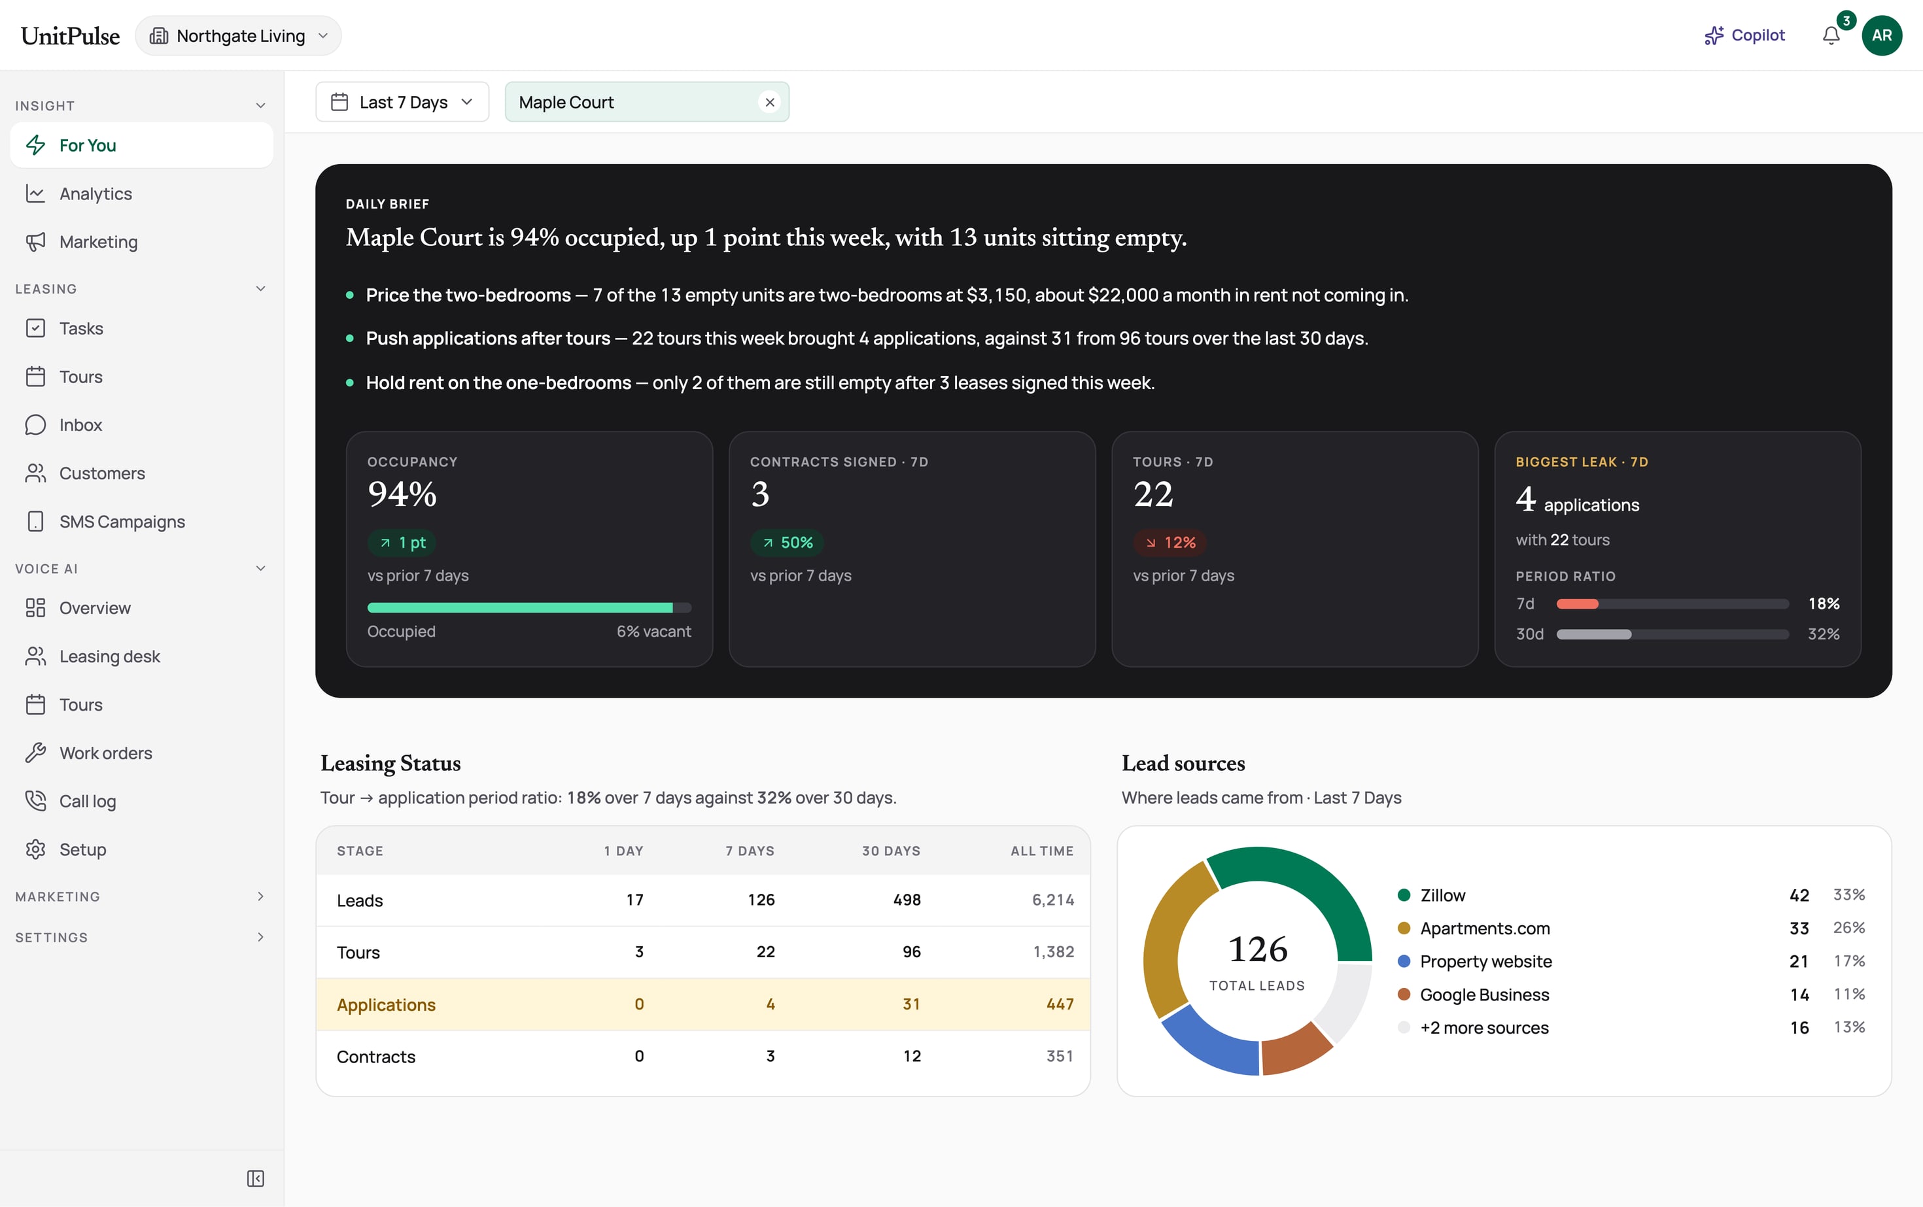The image size is (1923, 1207).
Task: Click the highlighted Applications table row
Action: point(704,1004)
